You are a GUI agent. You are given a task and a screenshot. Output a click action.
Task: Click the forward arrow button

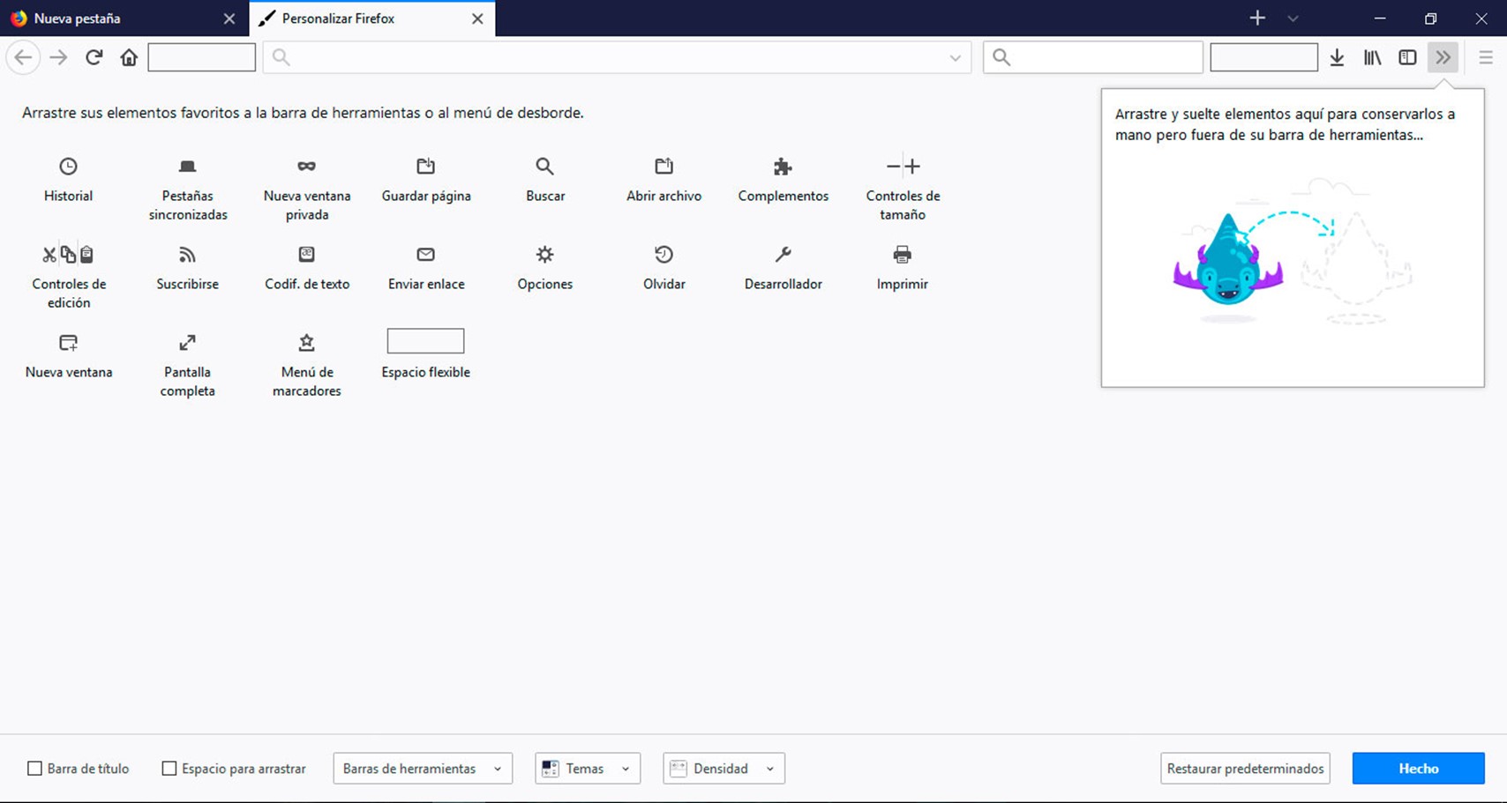[58, 57]
